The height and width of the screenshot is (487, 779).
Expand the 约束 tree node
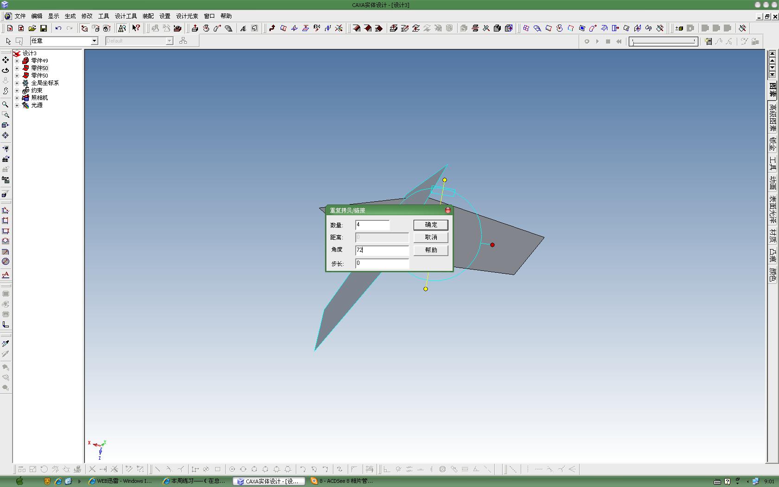coord(17,90)
